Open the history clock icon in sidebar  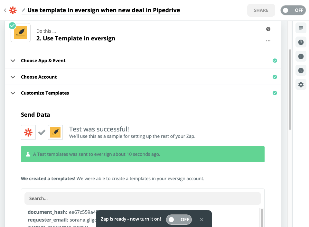(x=301, y=71)
